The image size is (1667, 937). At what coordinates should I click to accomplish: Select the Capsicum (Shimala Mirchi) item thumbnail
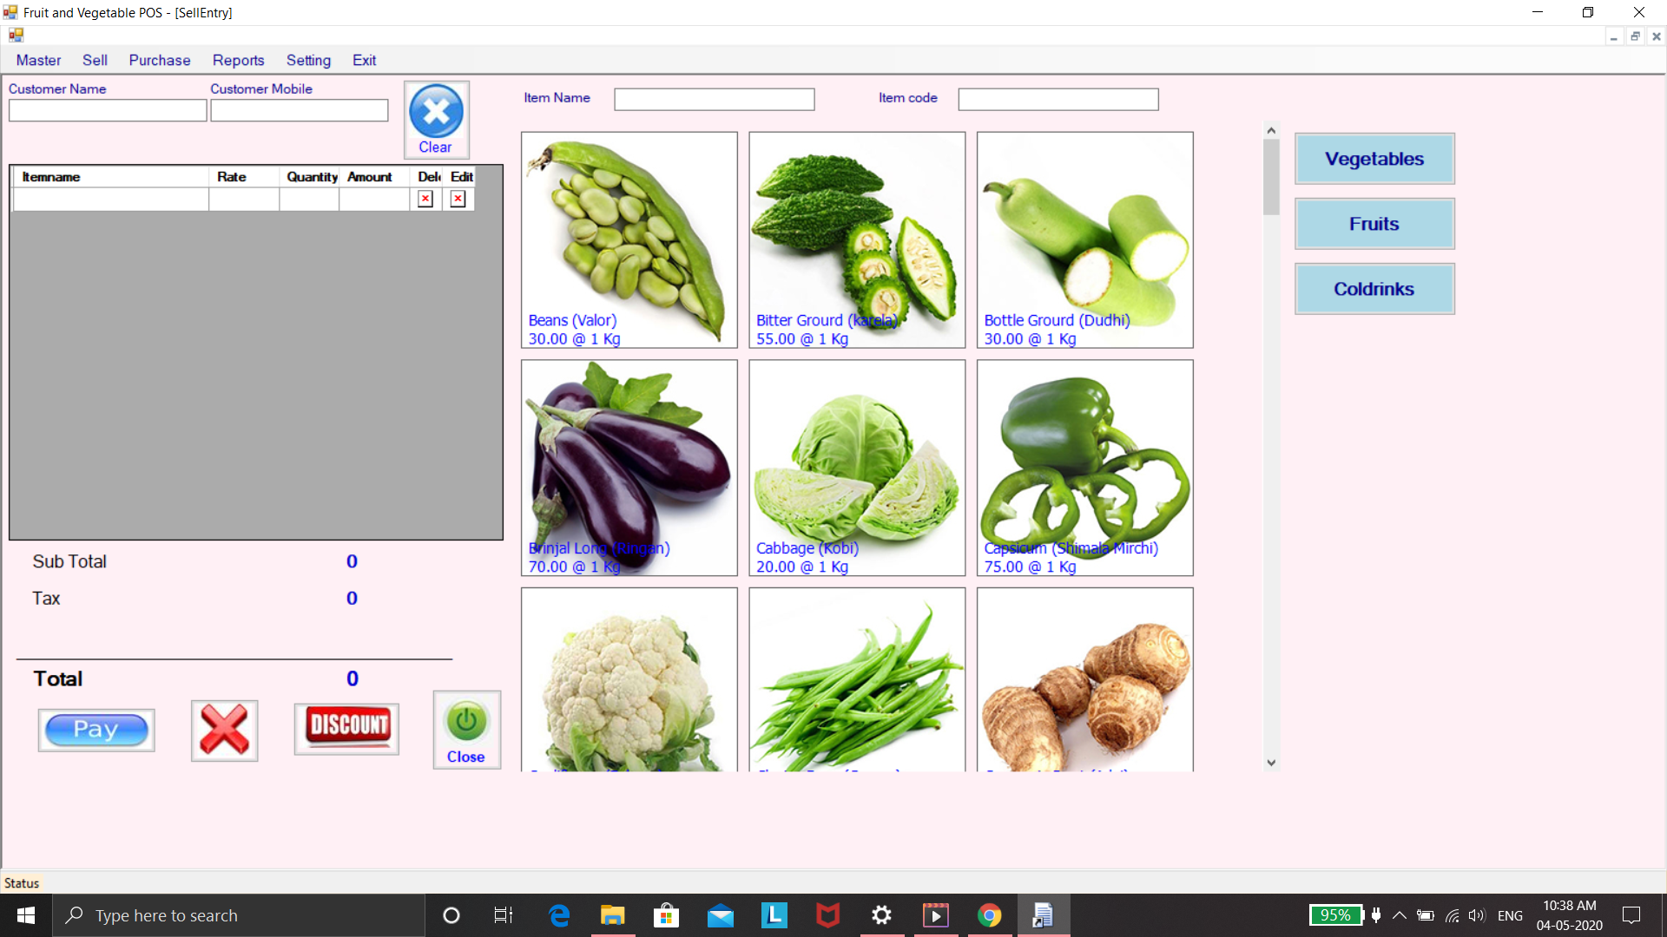coord(1084,468)
